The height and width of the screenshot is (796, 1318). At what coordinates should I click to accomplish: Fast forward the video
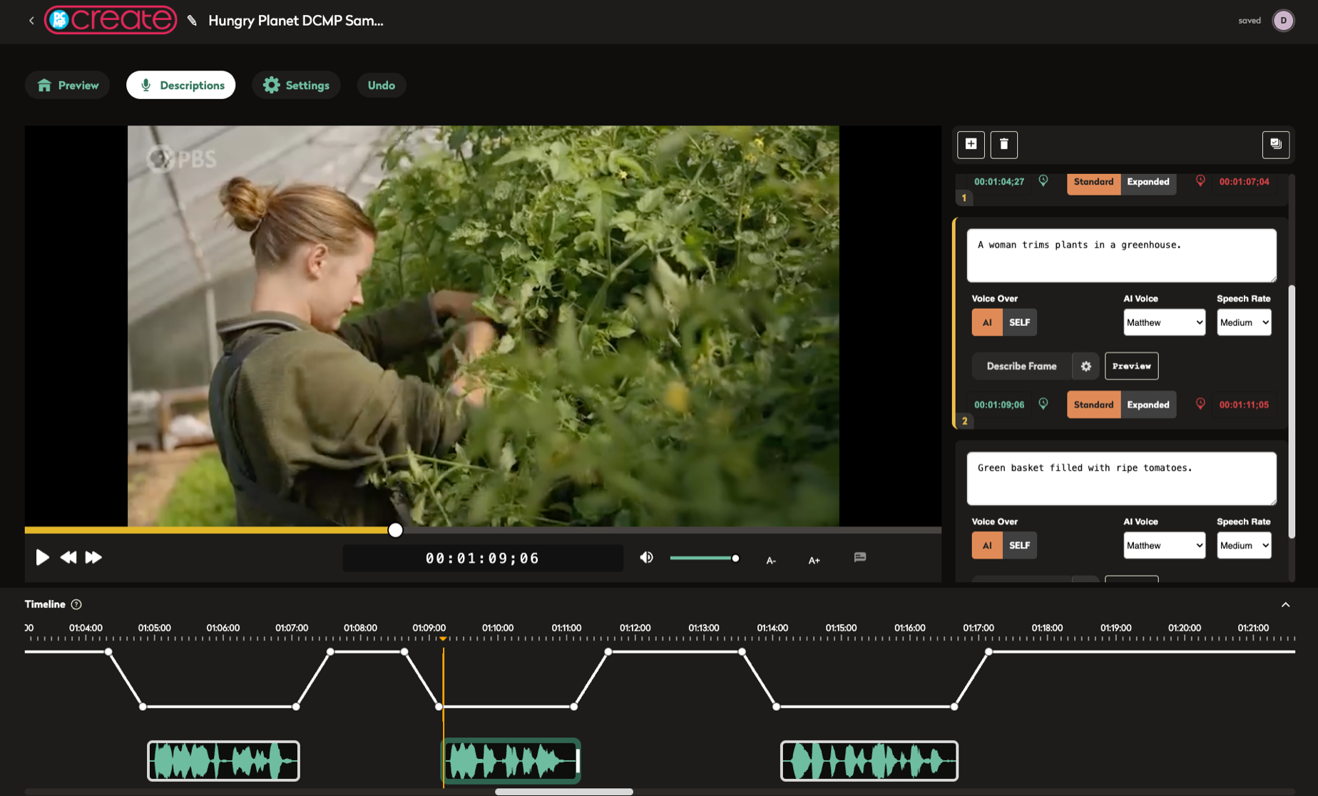93,557
